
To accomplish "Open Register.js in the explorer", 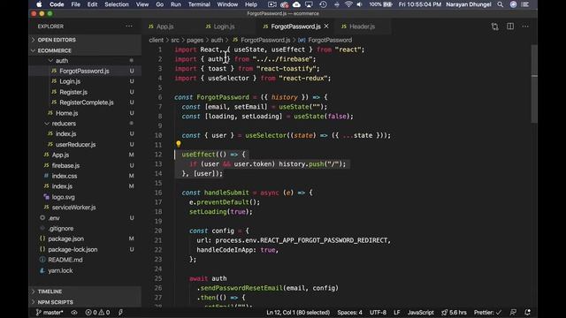I will coord(73,92).
